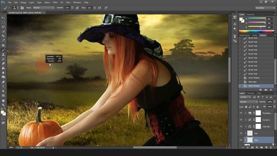Open the File menu
Screen dimensions: 277x156
coord(10,3)
